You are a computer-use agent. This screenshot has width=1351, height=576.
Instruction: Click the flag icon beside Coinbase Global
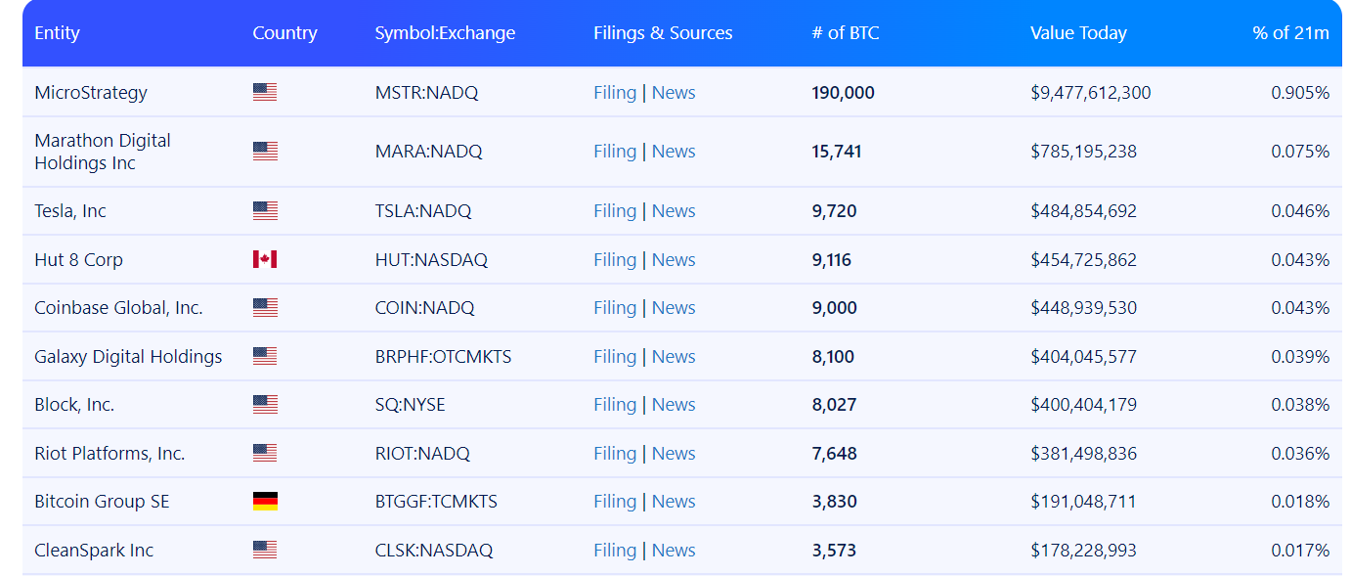pyautogui.click(x=264, y=308)
